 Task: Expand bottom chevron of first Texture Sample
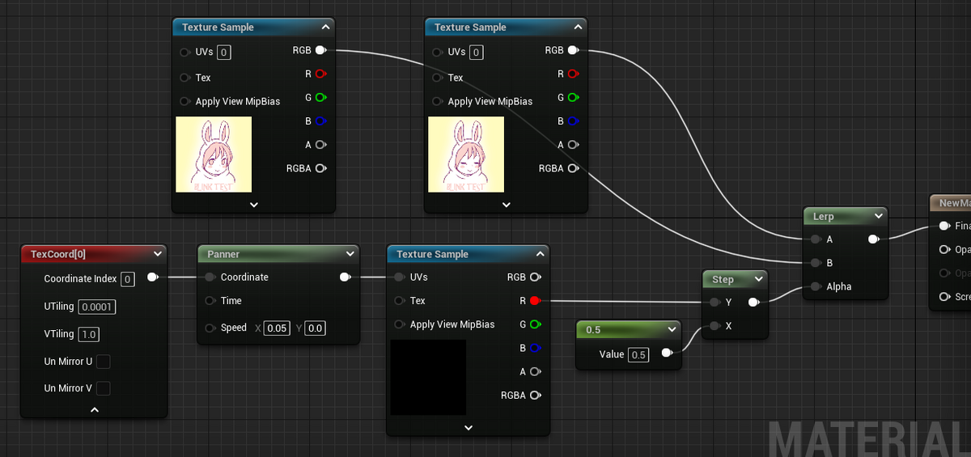pyautogui.click(x=253, y=205)
